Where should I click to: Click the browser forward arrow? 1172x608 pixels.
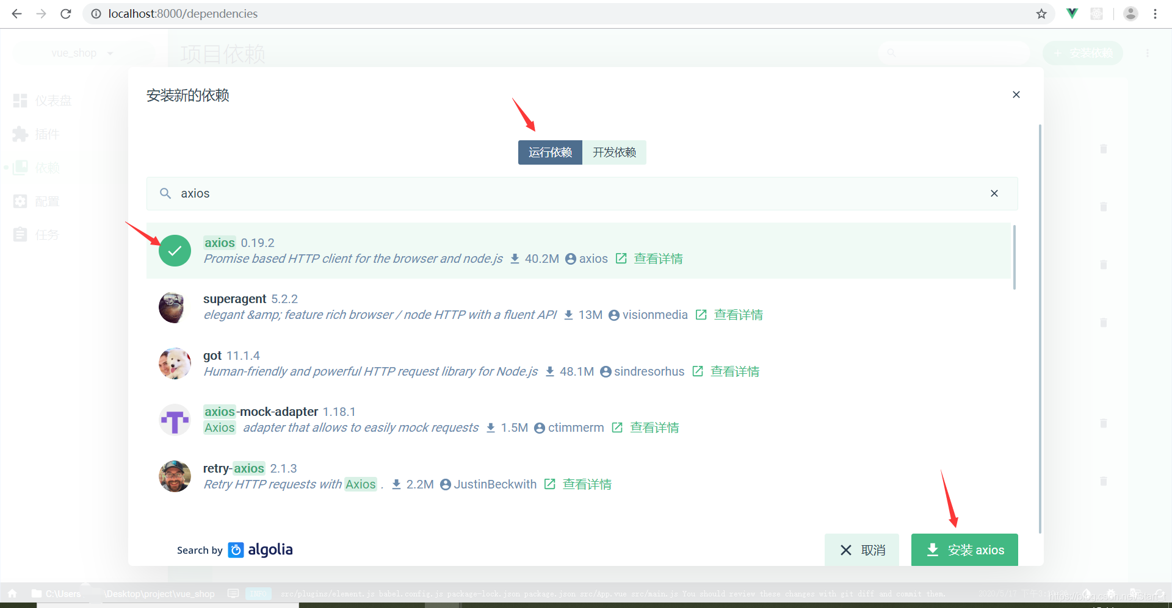[41, 13]
